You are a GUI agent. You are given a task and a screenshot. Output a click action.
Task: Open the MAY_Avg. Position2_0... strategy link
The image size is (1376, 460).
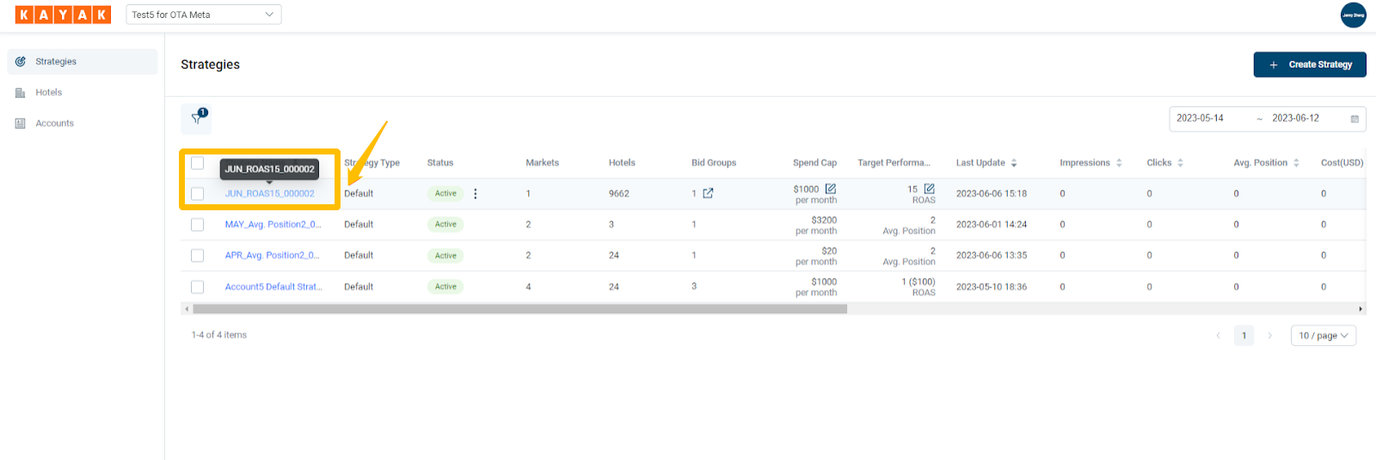pos(273,225)
